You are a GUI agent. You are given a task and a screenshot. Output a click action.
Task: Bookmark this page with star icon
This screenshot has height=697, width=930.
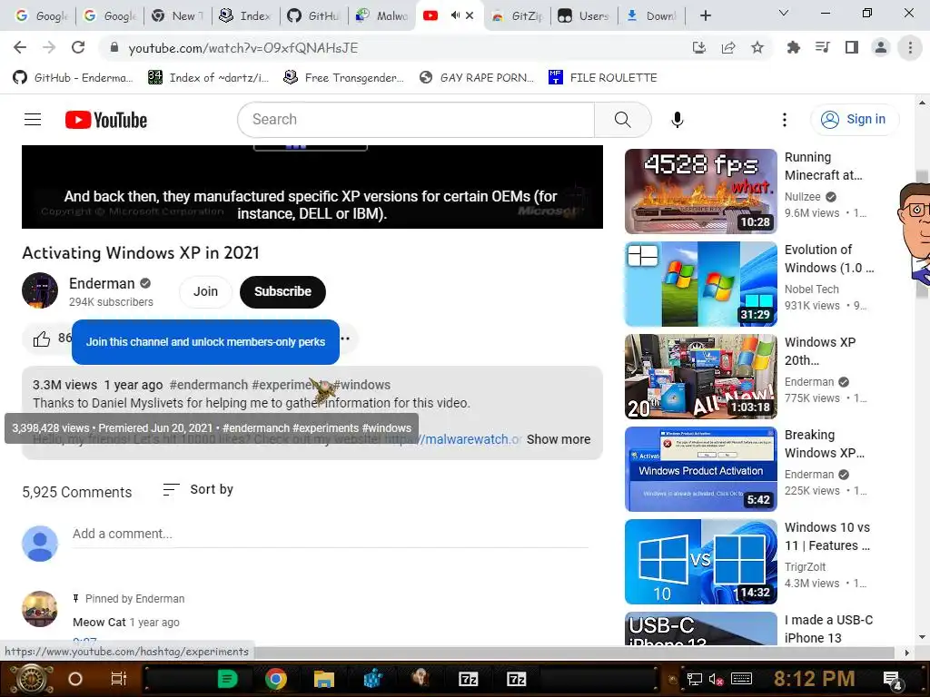tap(757, 47)
